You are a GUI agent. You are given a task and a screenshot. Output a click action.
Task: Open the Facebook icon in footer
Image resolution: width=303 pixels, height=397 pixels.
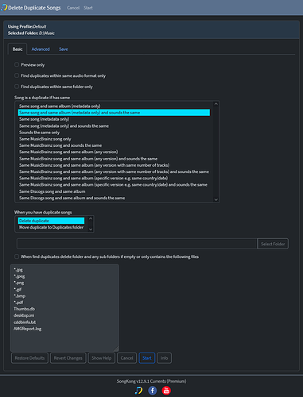click(x=152, y=391)
